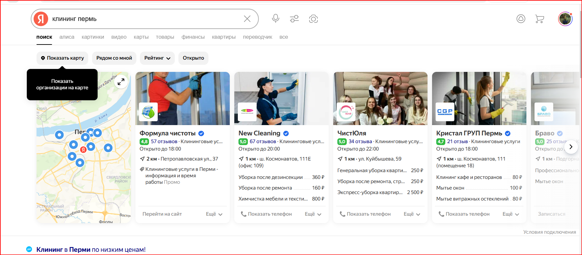Expand Ещё menu on Формула чистоты card
Screen dimensions: 582x255
pyautogui.click(x=214, y=214)
